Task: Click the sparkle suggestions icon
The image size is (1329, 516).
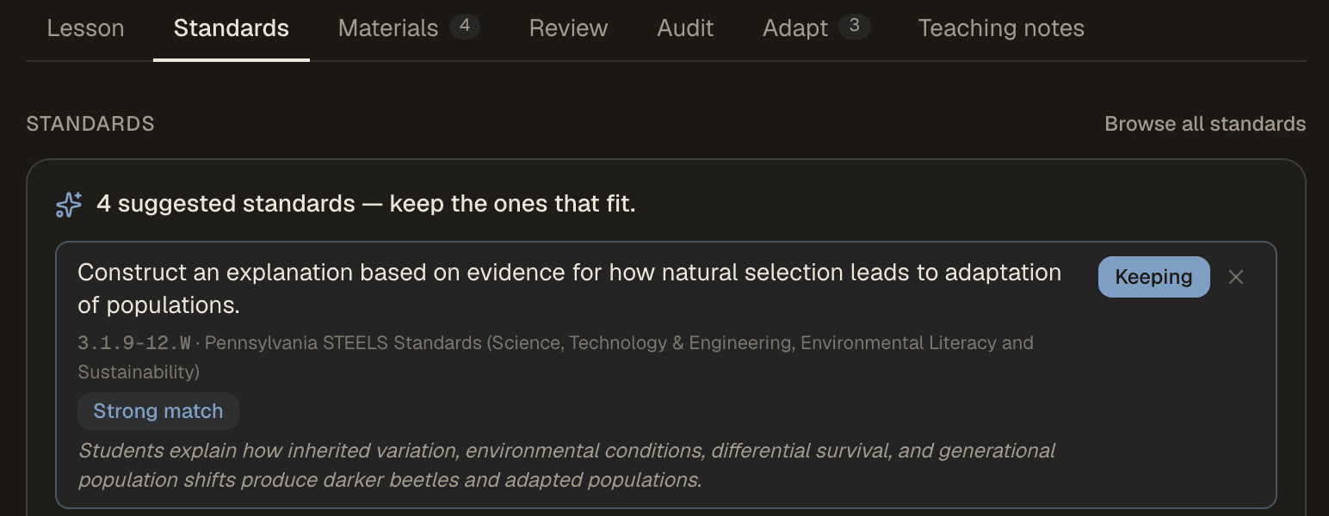Action: (x=69, y=205)
